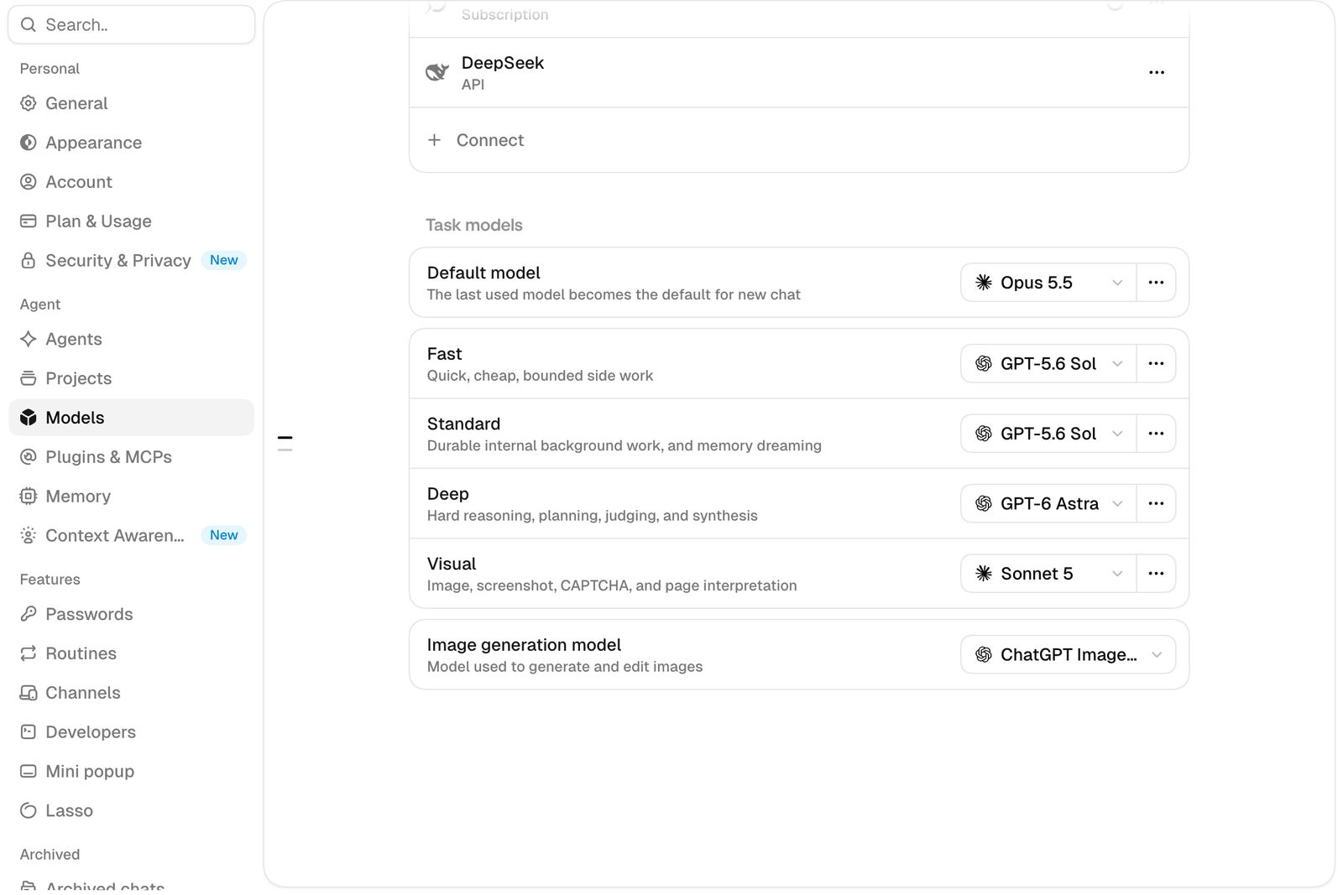Click the Task models section heading
Image resolution: width=1343 pixels, height=895 pixels.
pos(473,225)
